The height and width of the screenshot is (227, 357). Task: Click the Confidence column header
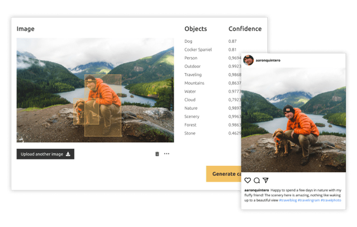245,29
